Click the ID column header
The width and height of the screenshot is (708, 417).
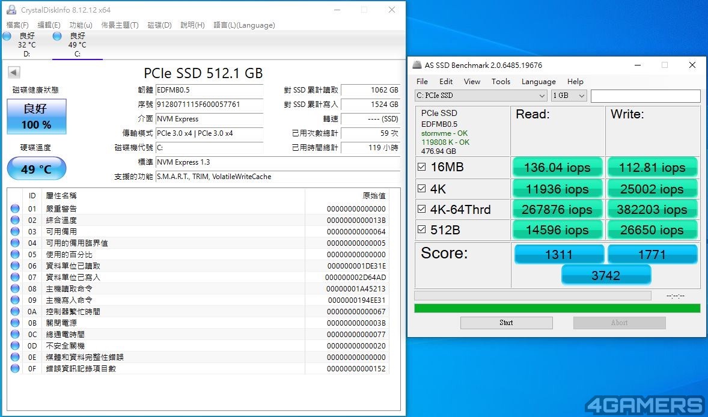(x=32, y=195)
